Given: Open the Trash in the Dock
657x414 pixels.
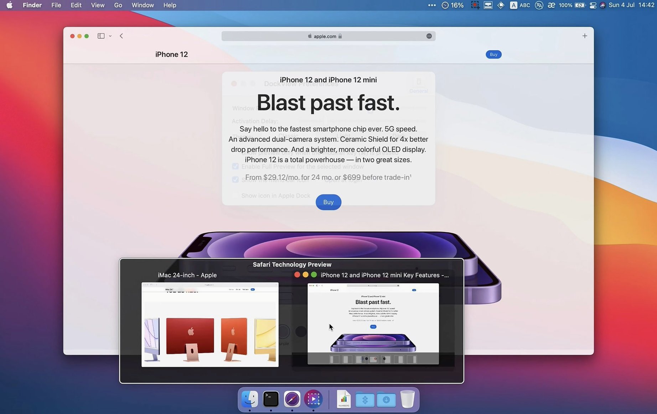Looking at the screenshot, I should (x=407, y=399).
